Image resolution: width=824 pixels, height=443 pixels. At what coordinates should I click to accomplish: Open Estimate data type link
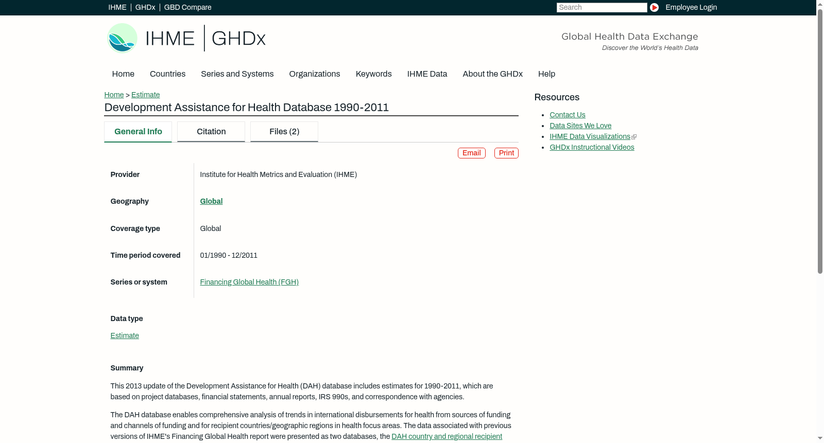coord(125,335)
